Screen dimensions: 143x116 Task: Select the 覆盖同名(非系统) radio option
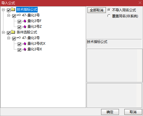tap(109, 16)
